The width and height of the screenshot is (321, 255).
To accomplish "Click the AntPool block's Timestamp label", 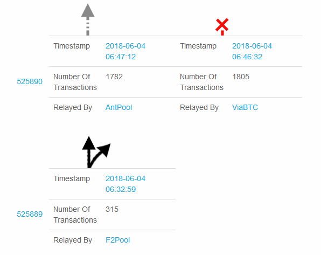I will pos(72,46).
